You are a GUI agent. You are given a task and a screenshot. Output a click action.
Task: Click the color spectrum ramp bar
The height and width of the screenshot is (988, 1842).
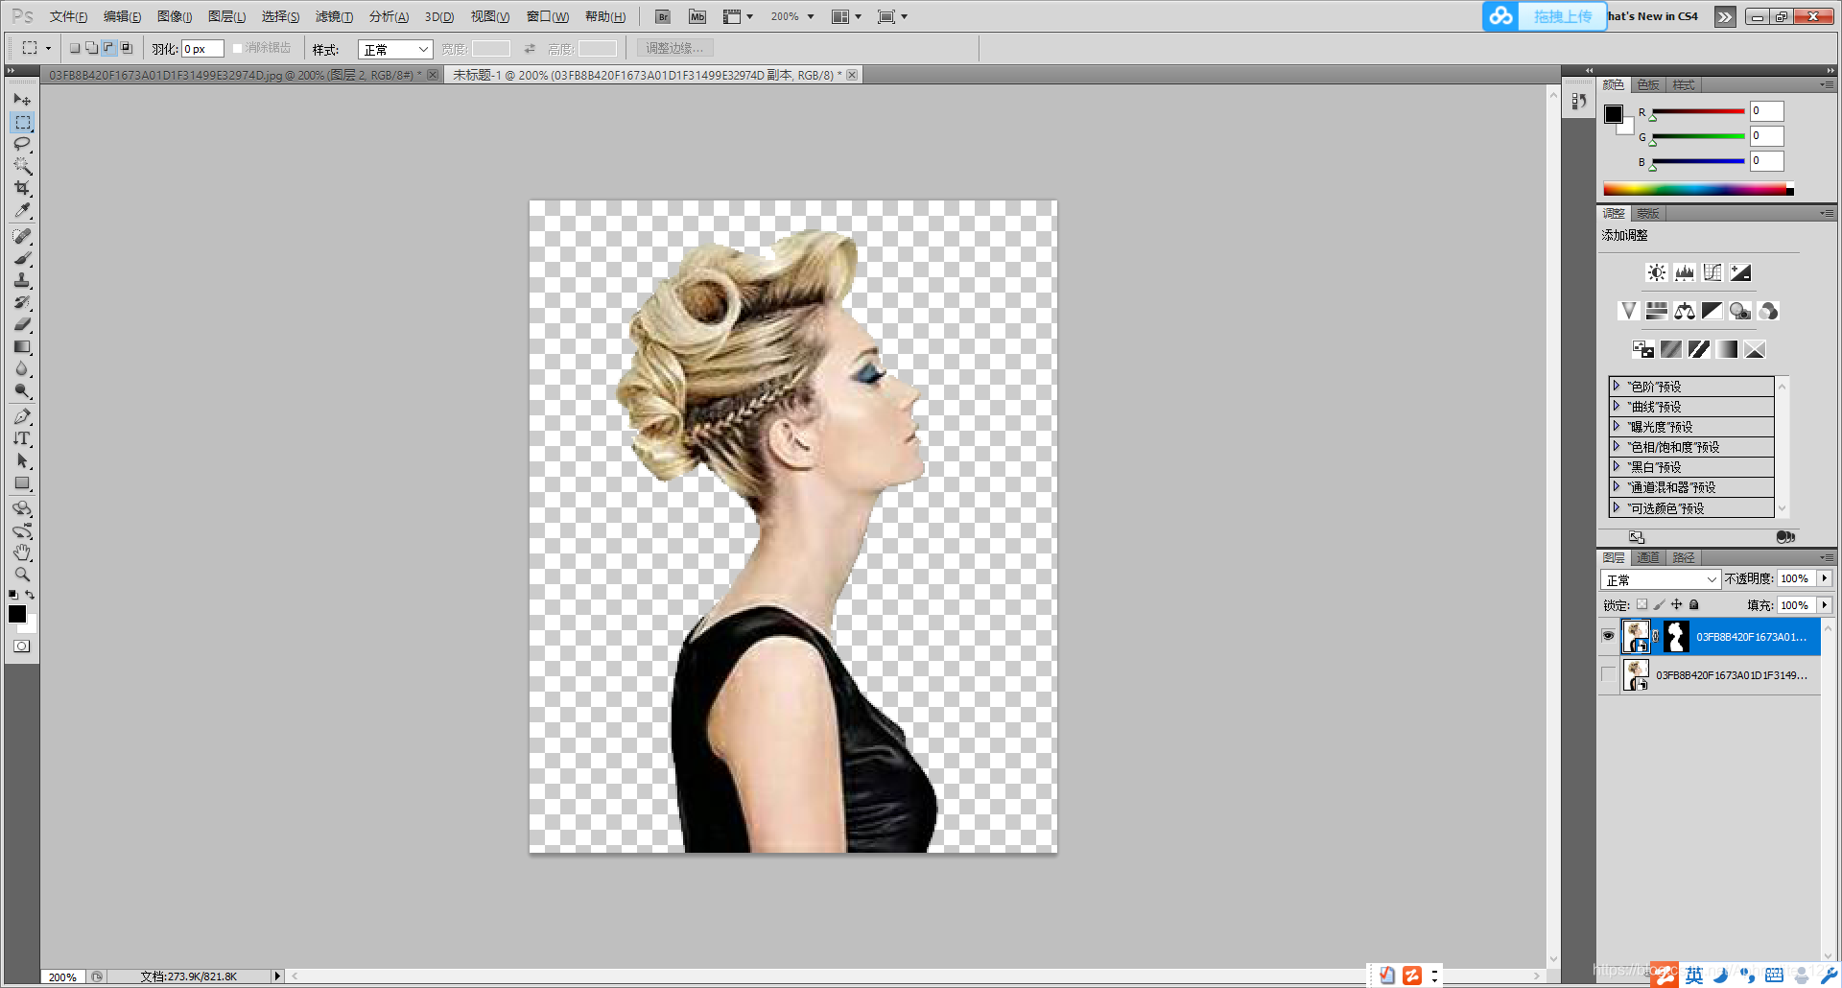(1698, 190)
